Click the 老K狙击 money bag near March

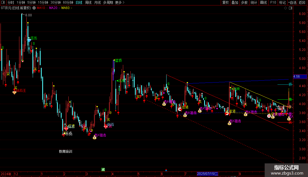pyautogui.click(x=95, y=138)
